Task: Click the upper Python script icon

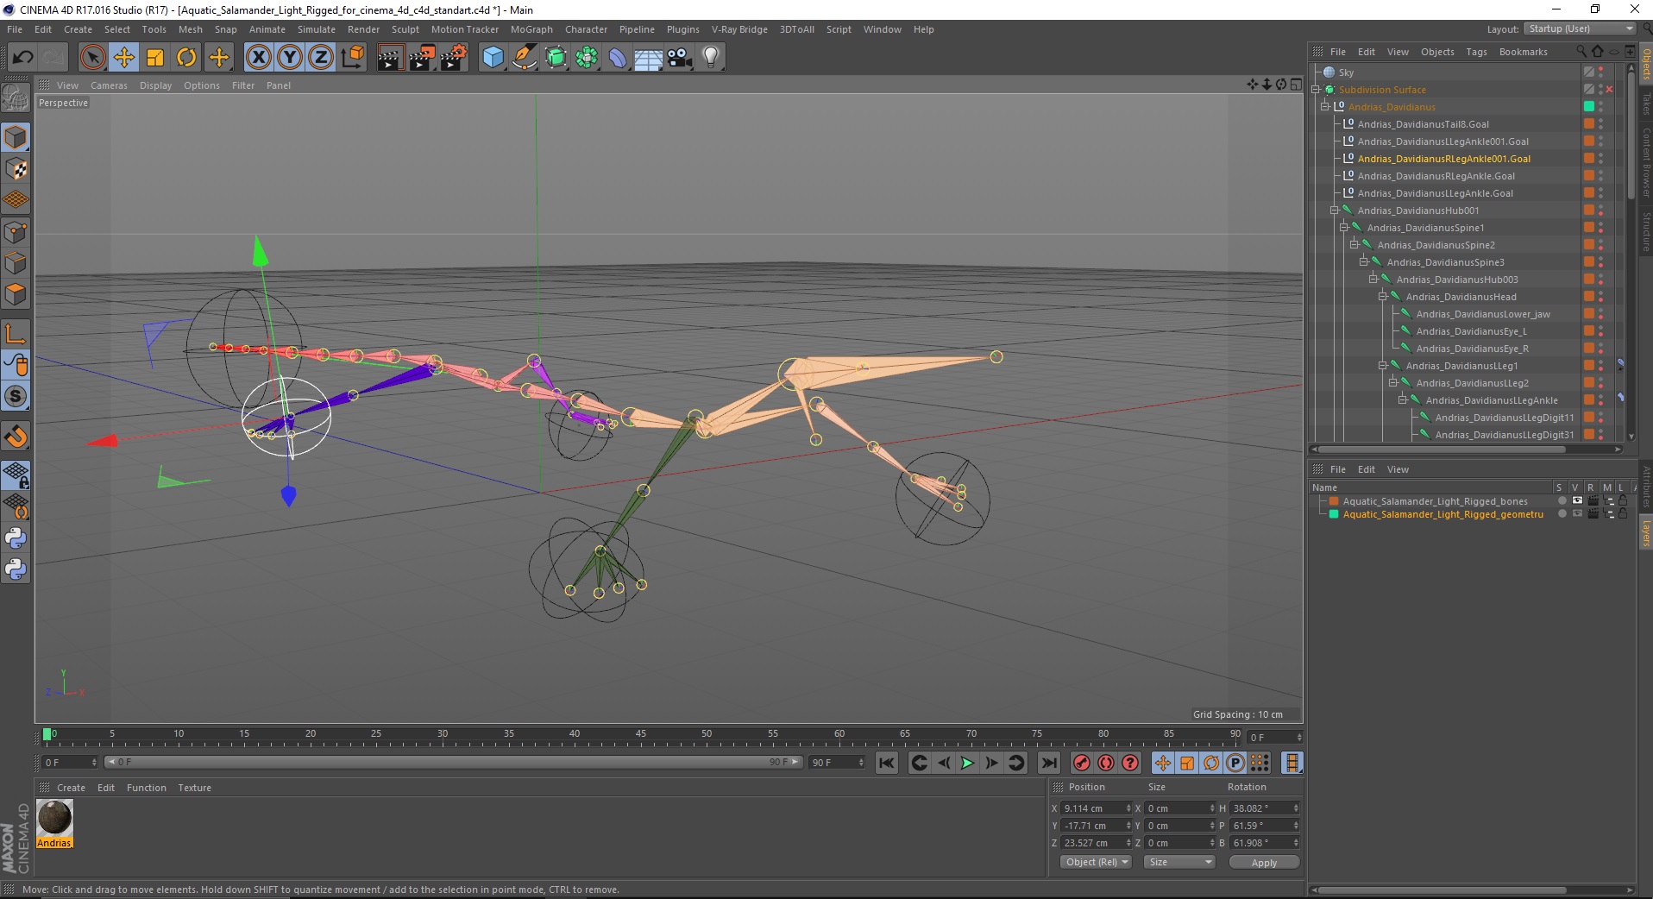Action: click(x=16, y=538)
